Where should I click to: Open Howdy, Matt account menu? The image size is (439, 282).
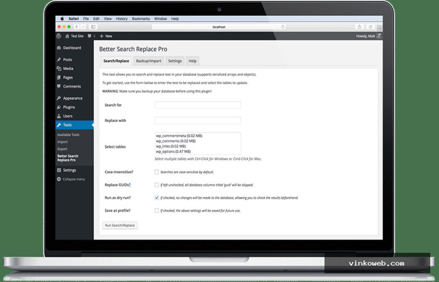pyautogui.click(x=366, y=36)
